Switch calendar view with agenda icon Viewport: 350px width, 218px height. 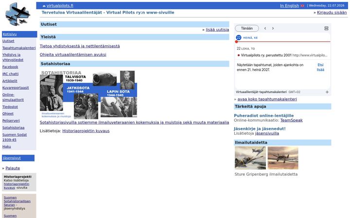326,28
